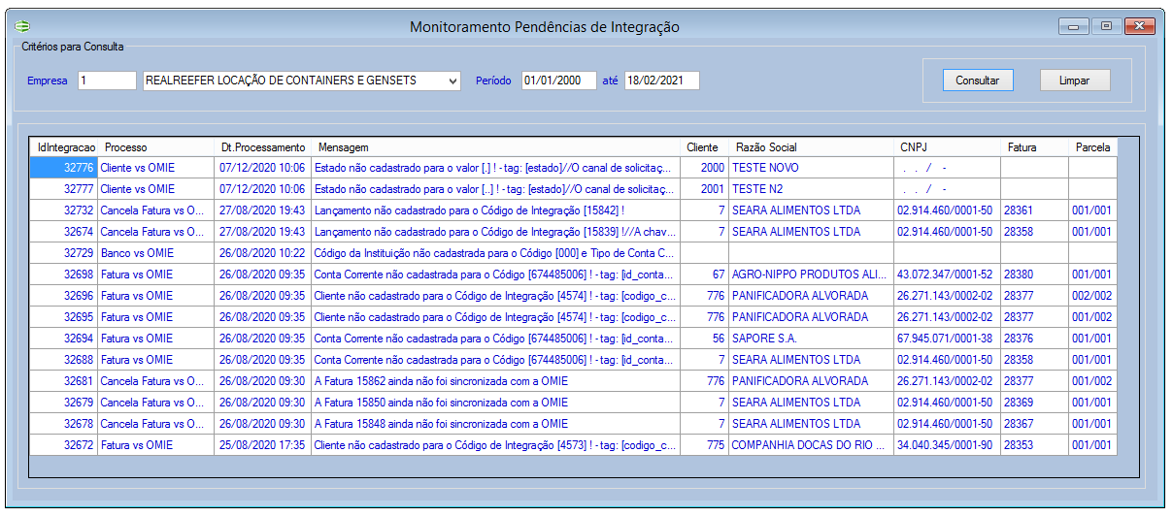Viewport: 1173px width, 517px height.
Task: Click the Parcela column header
Action: click(1093, 147)
